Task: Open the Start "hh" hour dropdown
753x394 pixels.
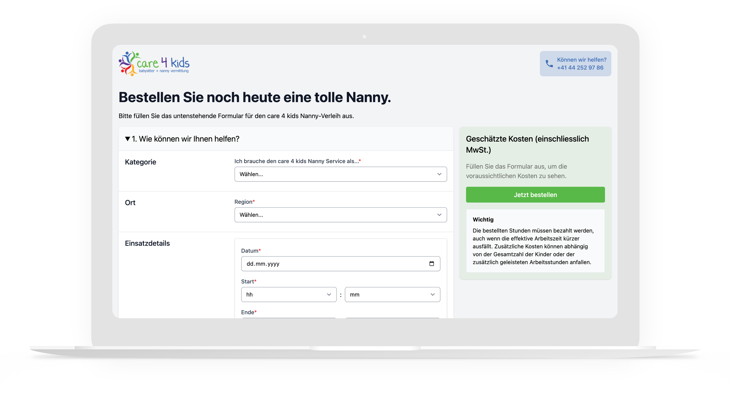Action: point(289,295)
